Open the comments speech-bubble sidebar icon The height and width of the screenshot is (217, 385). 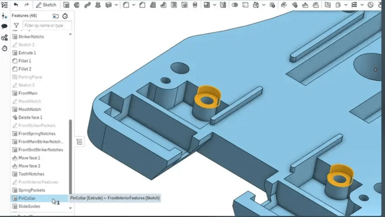pyautogui.click(x=4, y=26)
